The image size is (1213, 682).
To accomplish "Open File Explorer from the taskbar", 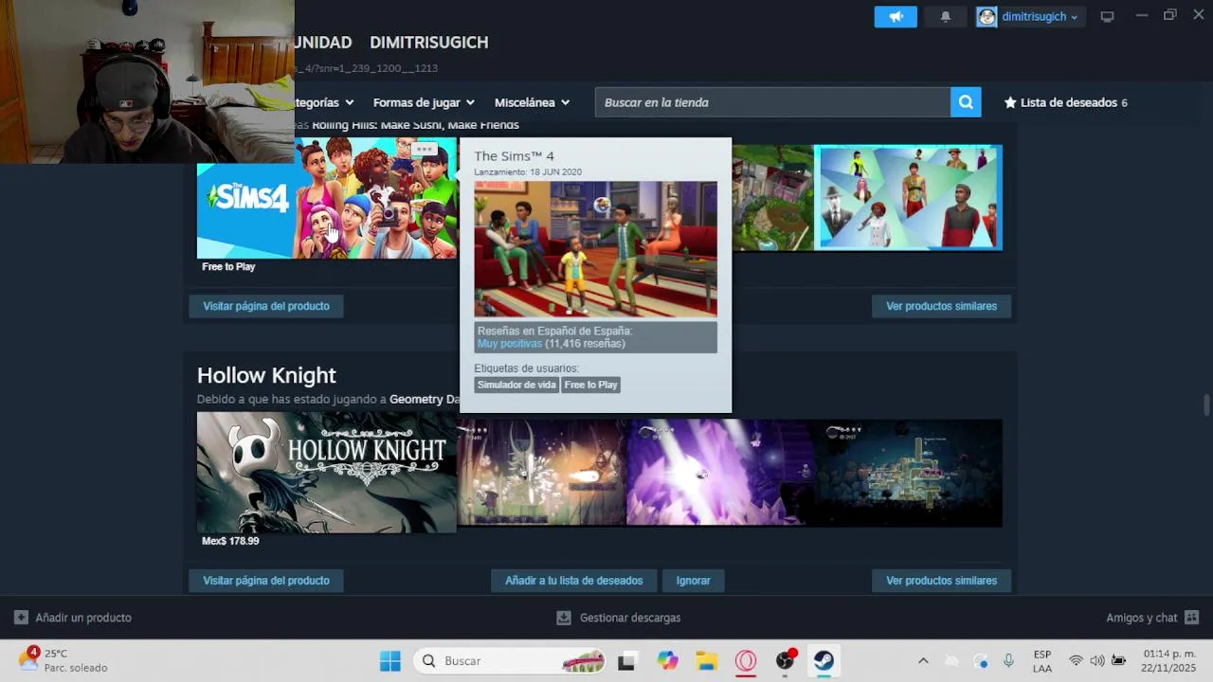I will (706, 661).
